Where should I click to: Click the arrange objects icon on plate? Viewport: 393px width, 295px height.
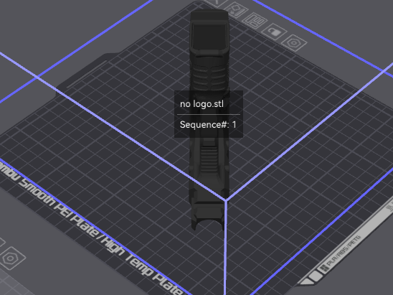(255, 21)
